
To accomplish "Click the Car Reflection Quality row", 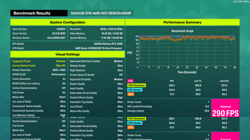I will click(39, 115).
